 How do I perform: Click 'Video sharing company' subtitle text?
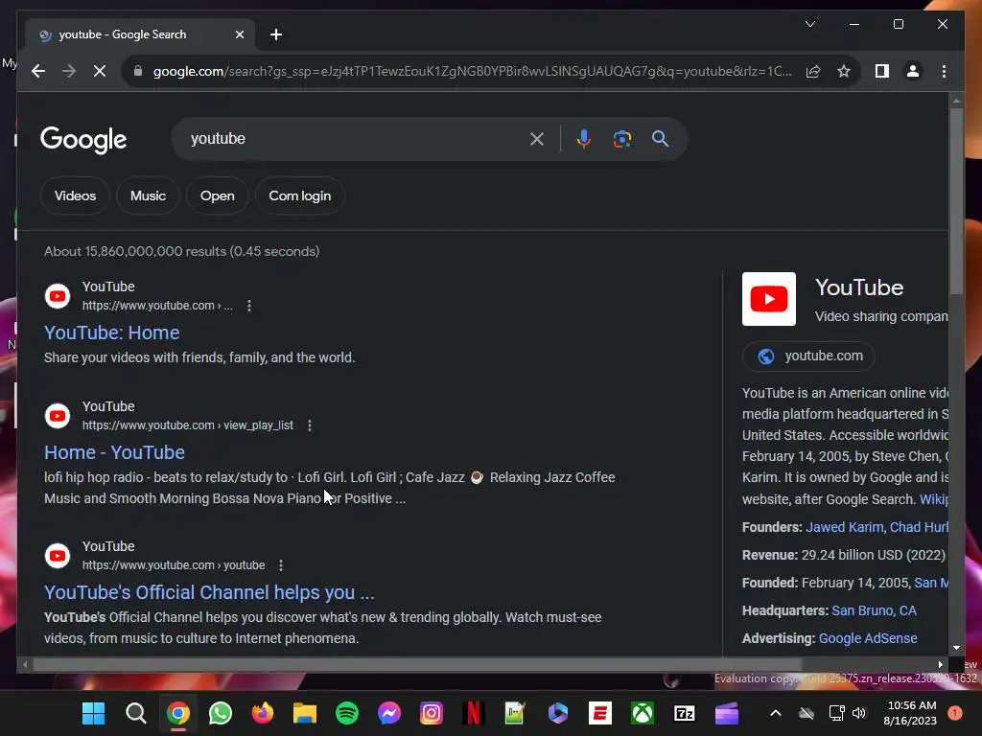pyautogui.click(x=881, y=316)
